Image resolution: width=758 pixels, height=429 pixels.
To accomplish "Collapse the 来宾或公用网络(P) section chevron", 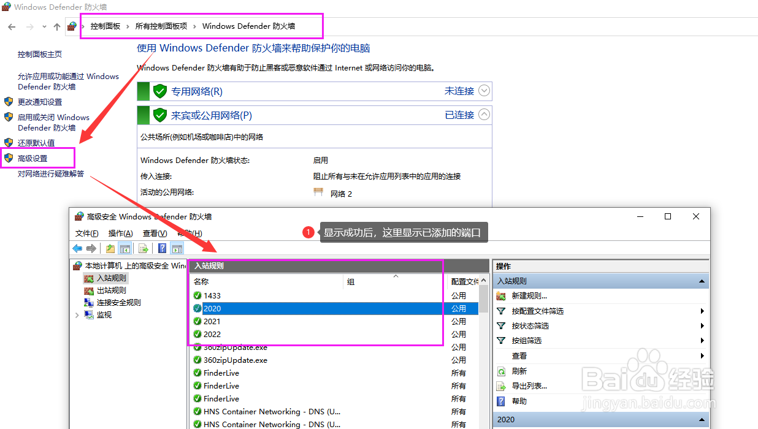I will click(484, 115).
